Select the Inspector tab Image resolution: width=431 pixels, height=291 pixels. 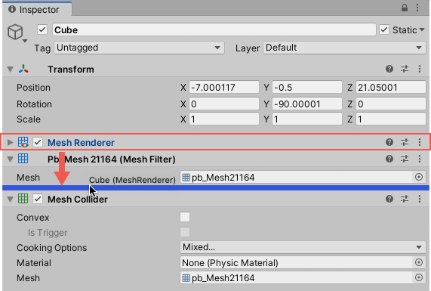[38, 9]
